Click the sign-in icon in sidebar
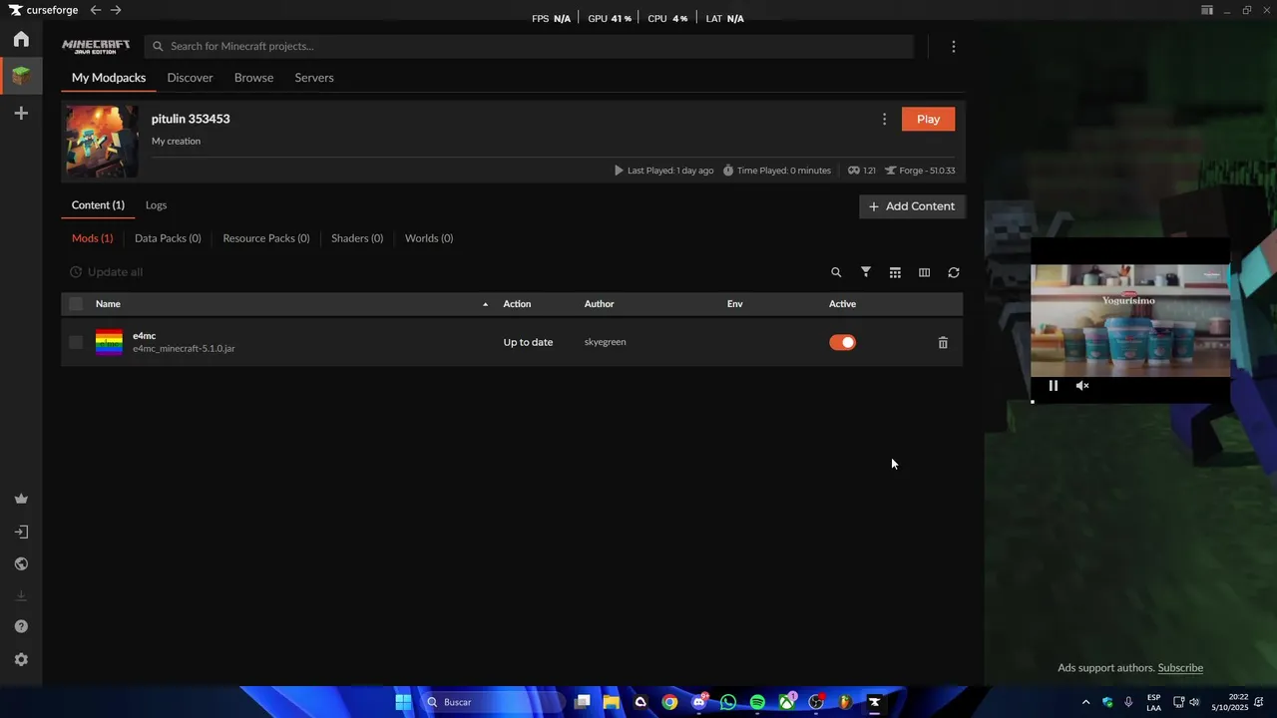The image size is (1277, 718). 21,532
